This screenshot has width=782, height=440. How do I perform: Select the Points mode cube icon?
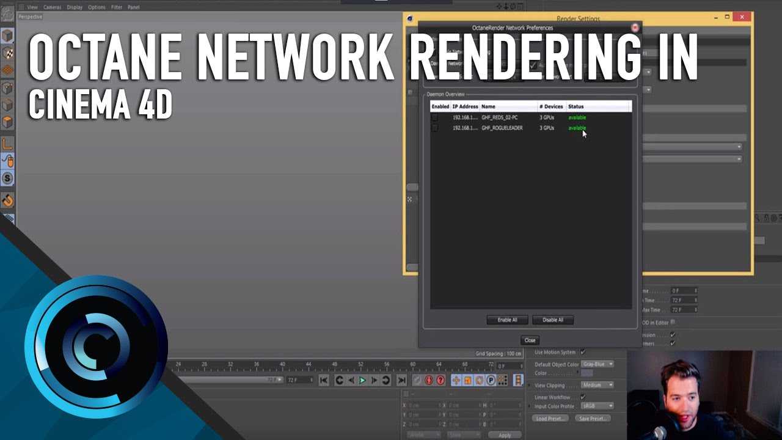7,87
